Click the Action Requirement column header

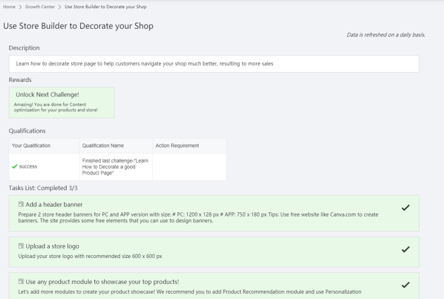(177, 145)
